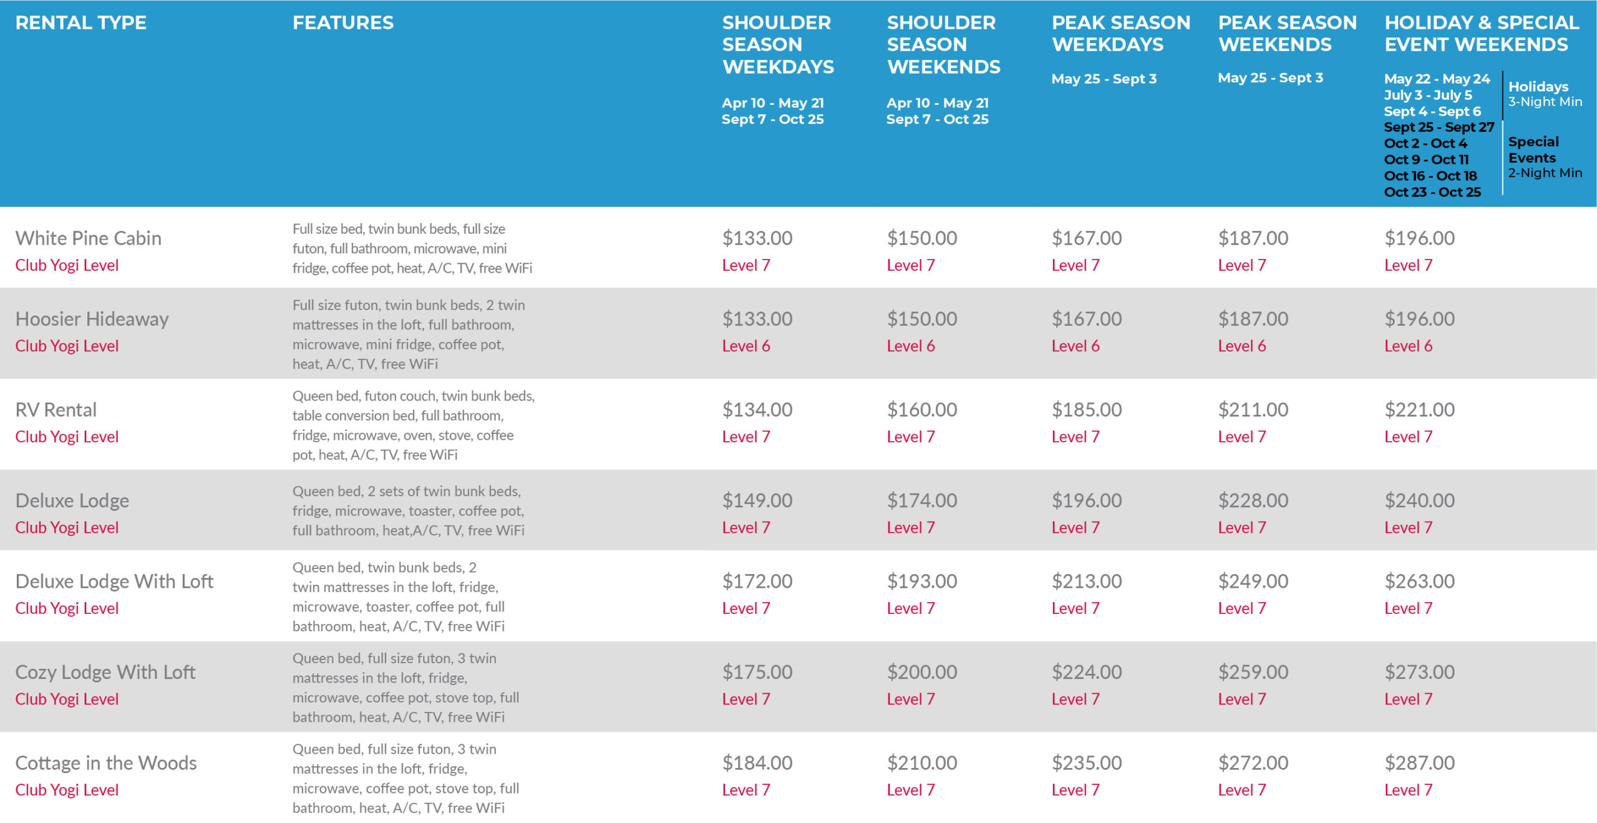Open the Deluxe Lodge With Loft listing
1597x823 pixels.
coord(114,581)
